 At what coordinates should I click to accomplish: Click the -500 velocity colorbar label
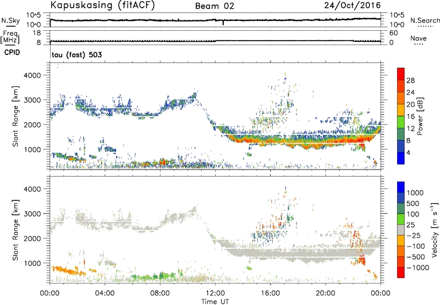[x=416, y=257]
